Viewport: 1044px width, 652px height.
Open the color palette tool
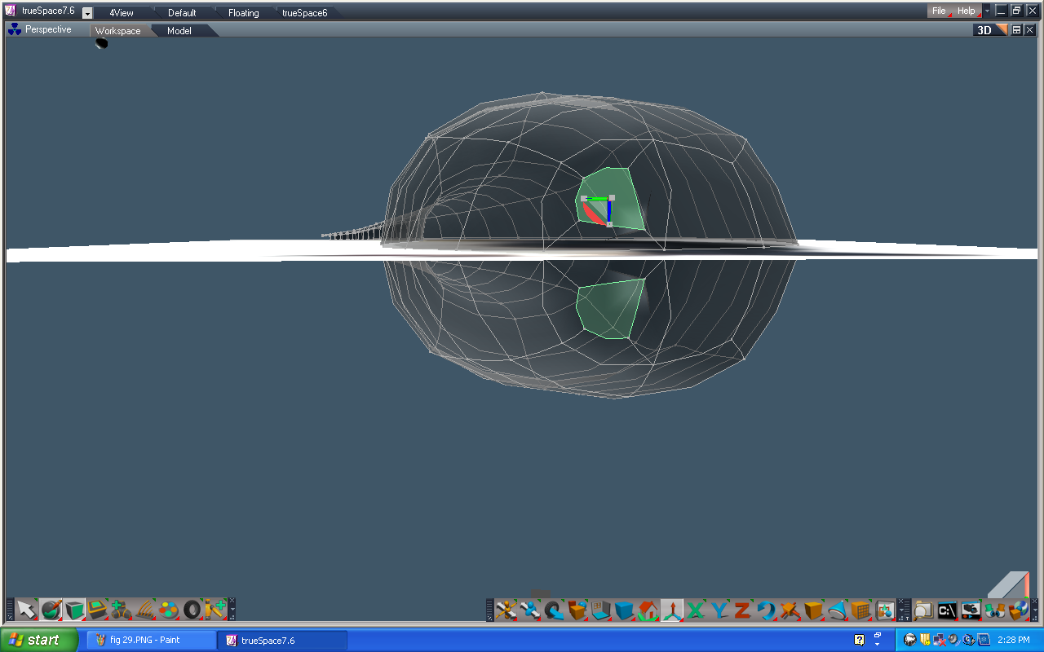(x=167, y=609)
